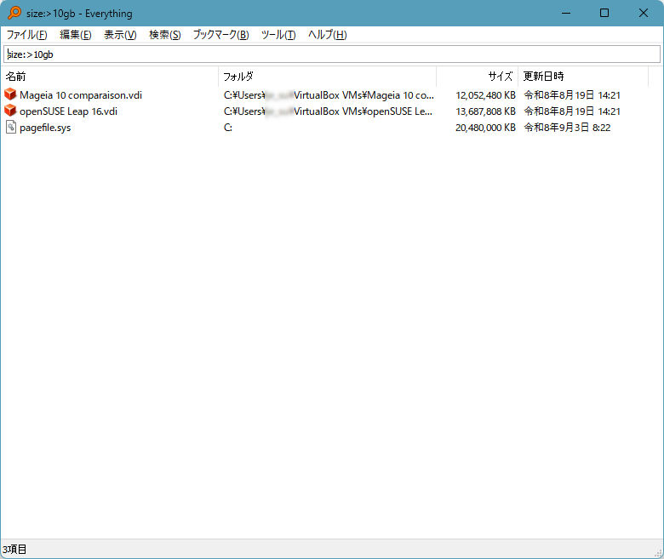The image size is (664, 559).
Task: Sort results by the 名前 column header
Action: [110, 77]
